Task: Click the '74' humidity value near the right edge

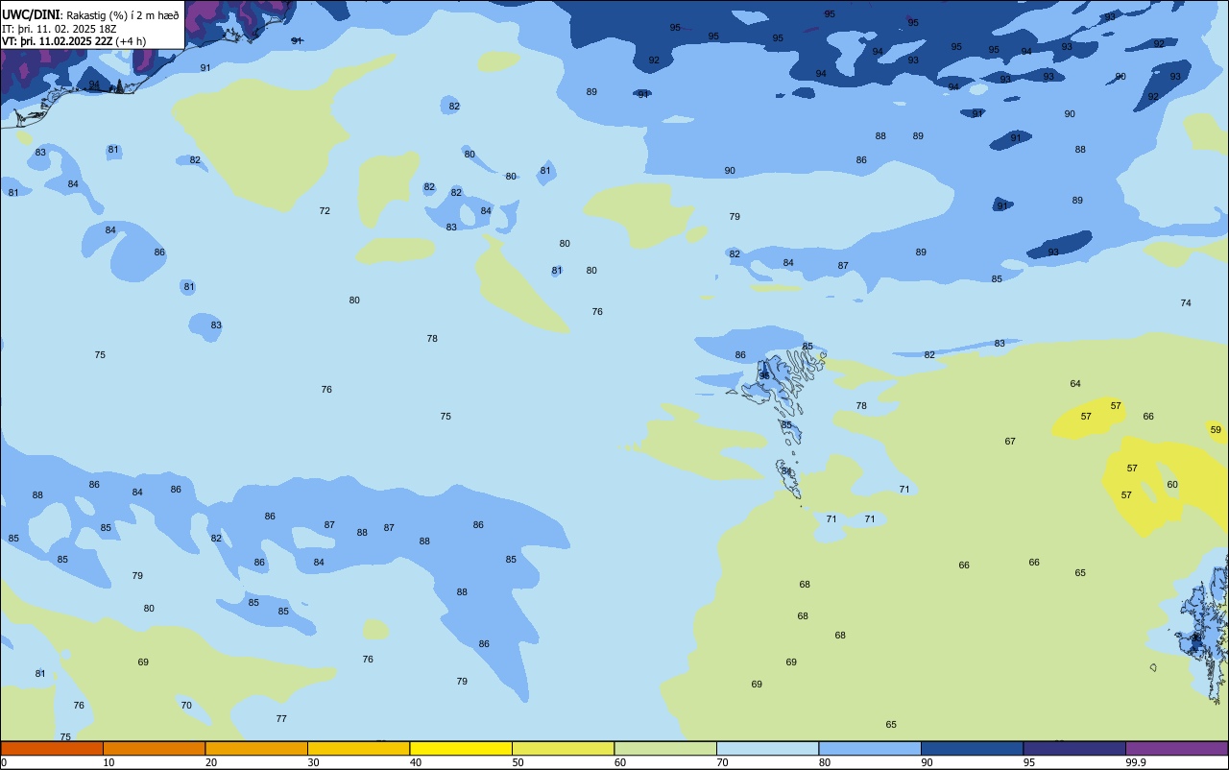Action: [1186, 302]
